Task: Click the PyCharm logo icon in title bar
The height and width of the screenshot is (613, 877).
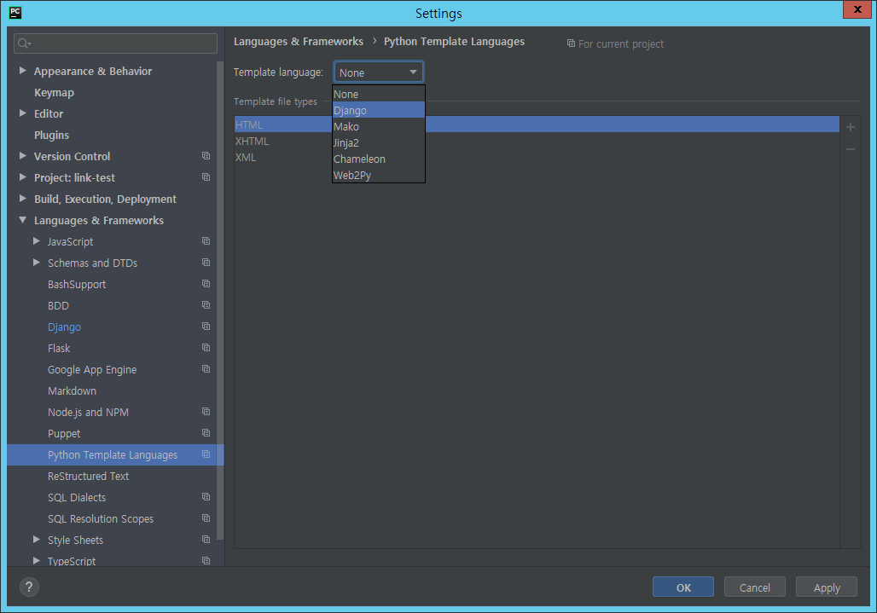Action: (15, 12)
